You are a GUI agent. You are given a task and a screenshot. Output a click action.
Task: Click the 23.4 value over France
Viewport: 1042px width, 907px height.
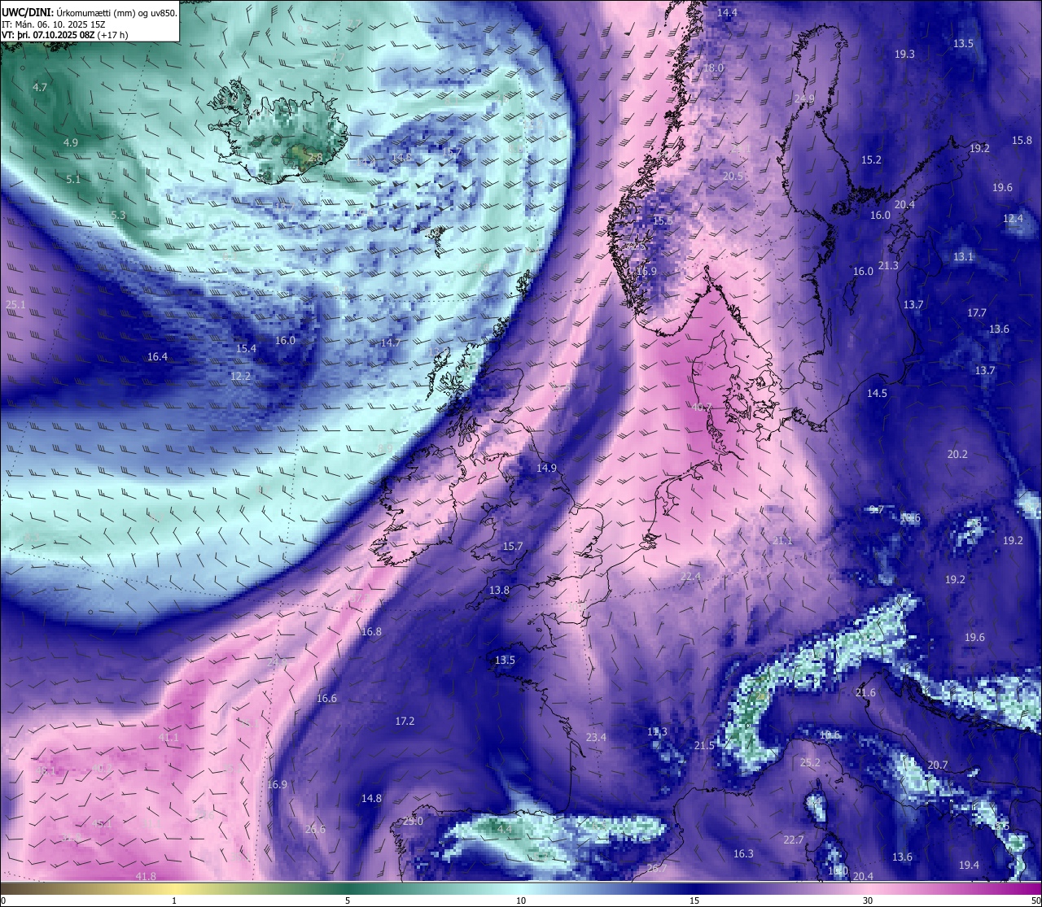[x=596, y=737]
